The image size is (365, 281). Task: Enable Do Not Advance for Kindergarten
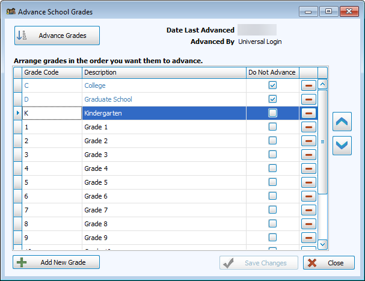[x=272, y=113]
